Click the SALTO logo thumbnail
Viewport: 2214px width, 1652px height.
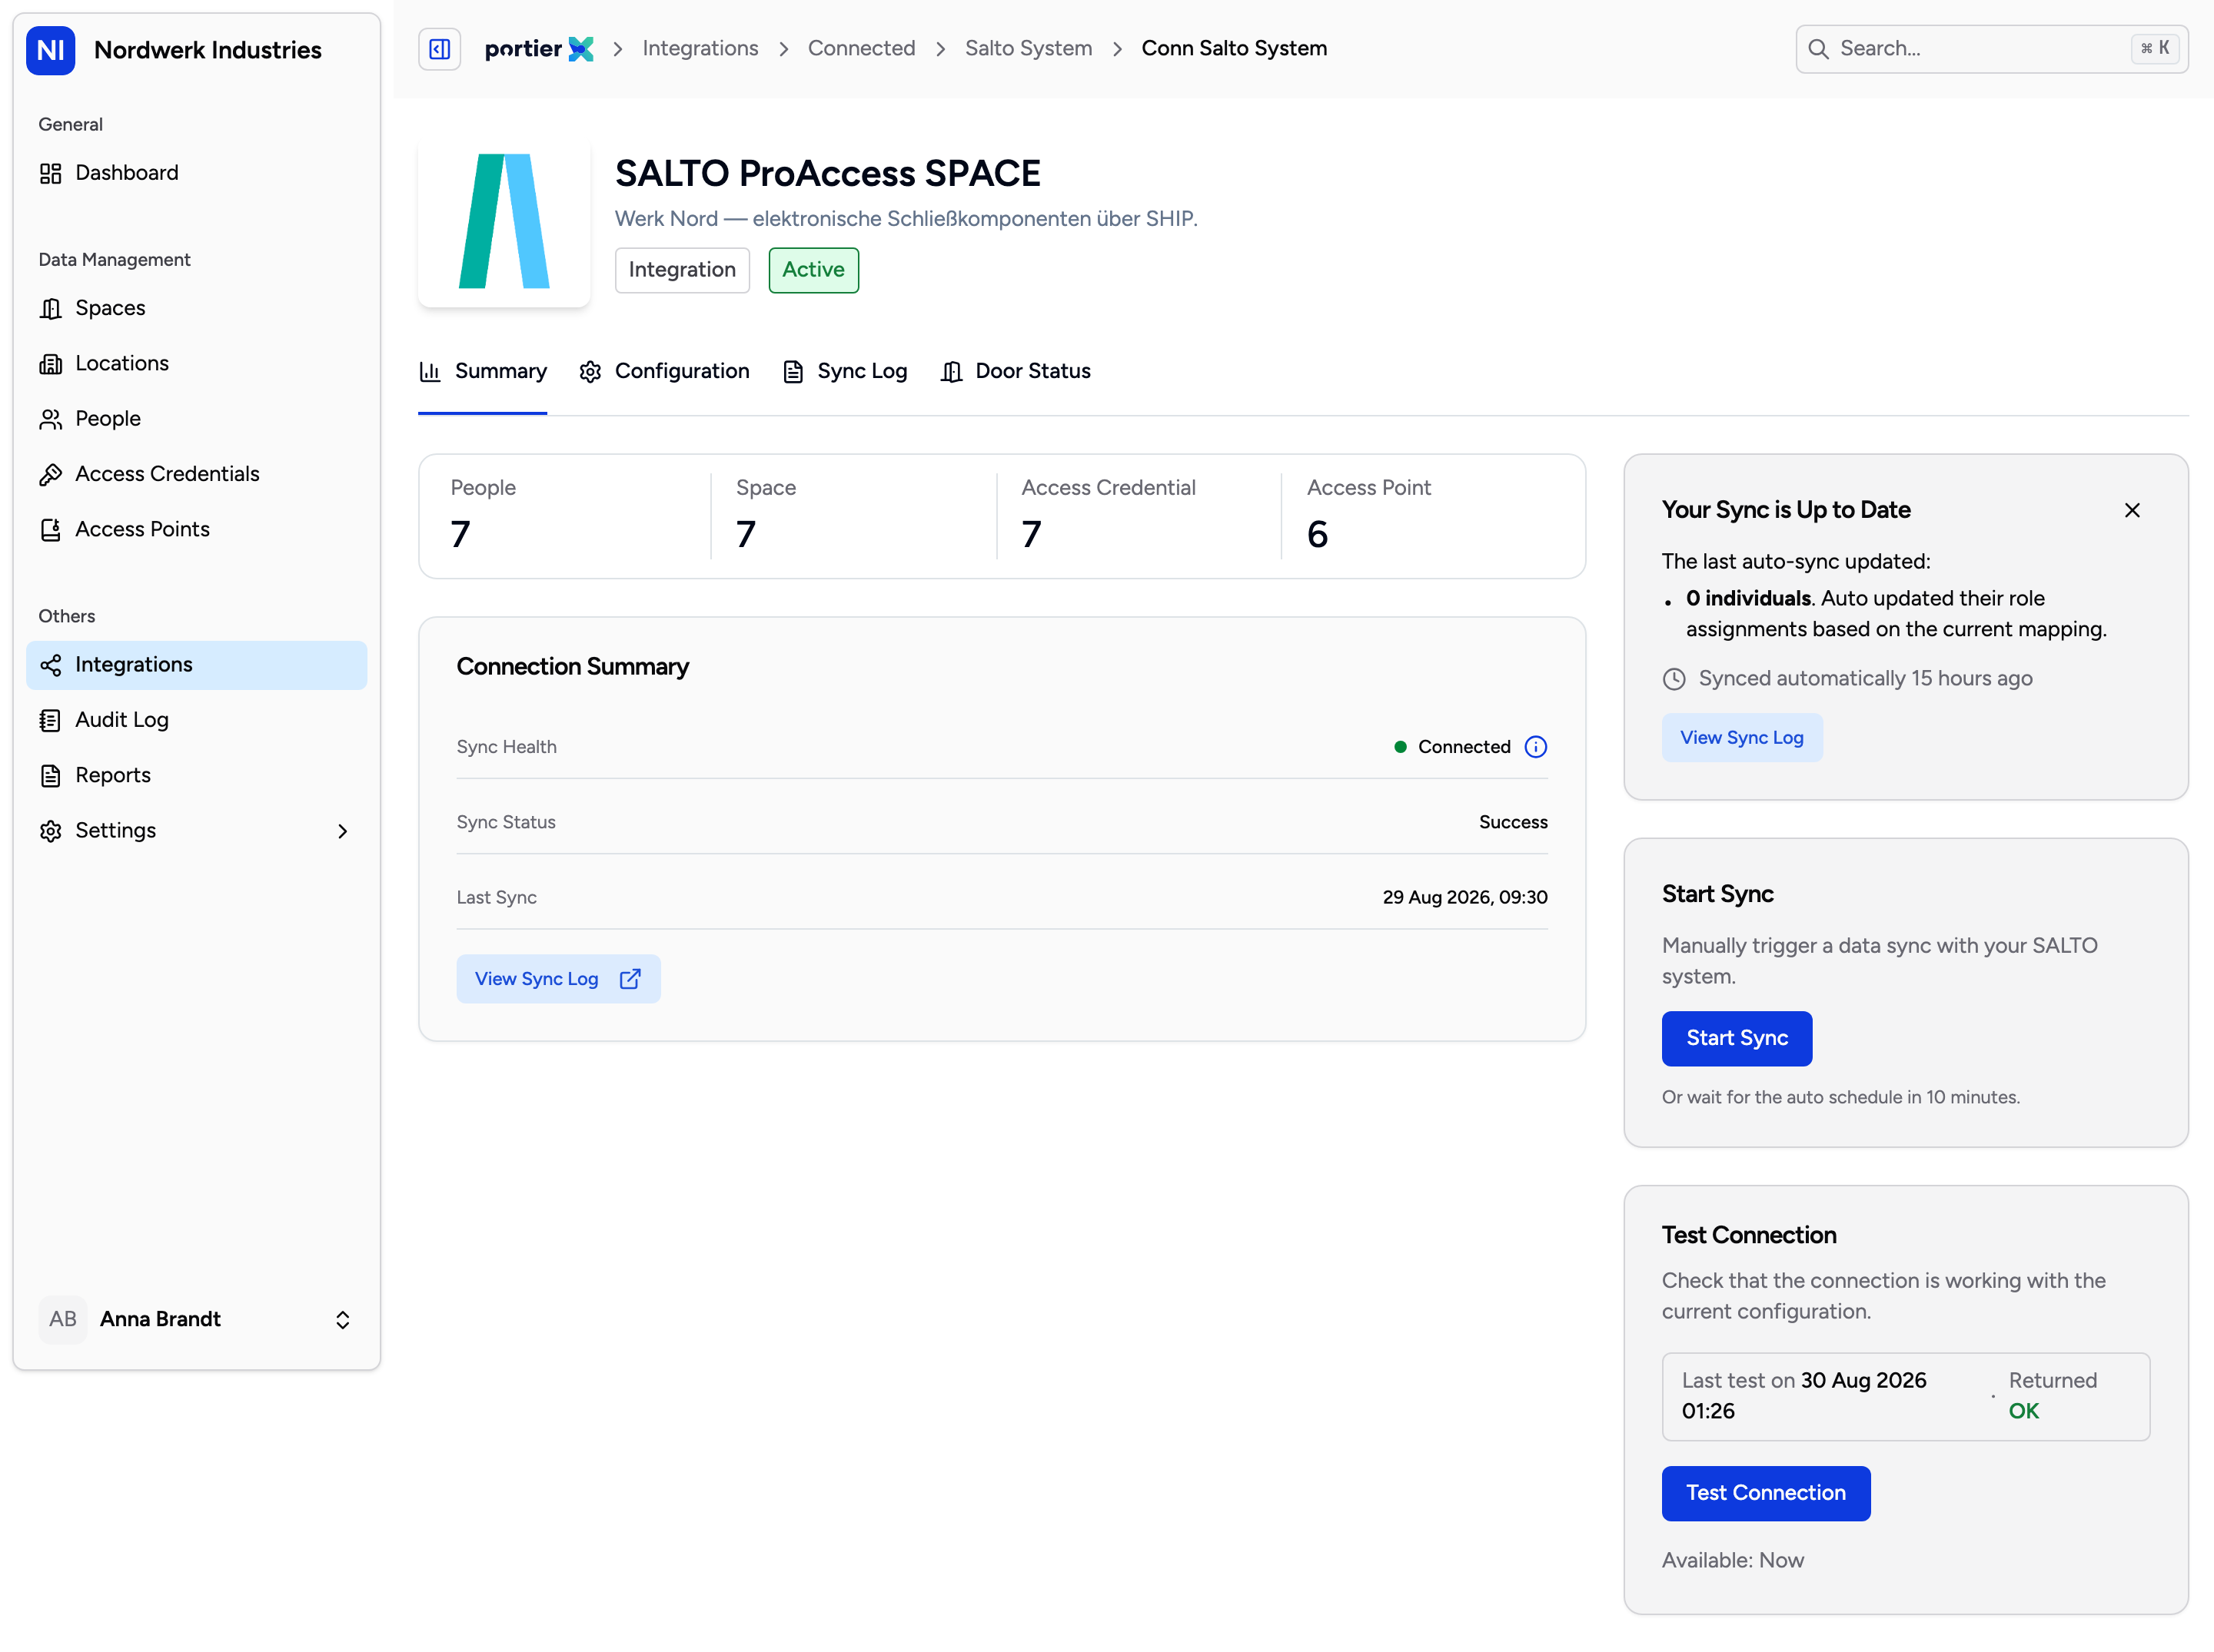point(504,222)
